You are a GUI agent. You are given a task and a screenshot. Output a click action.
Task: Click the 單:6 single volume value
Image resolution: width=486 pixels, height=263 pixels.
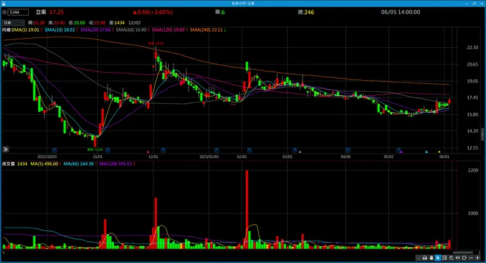click(x=220, y=12)
